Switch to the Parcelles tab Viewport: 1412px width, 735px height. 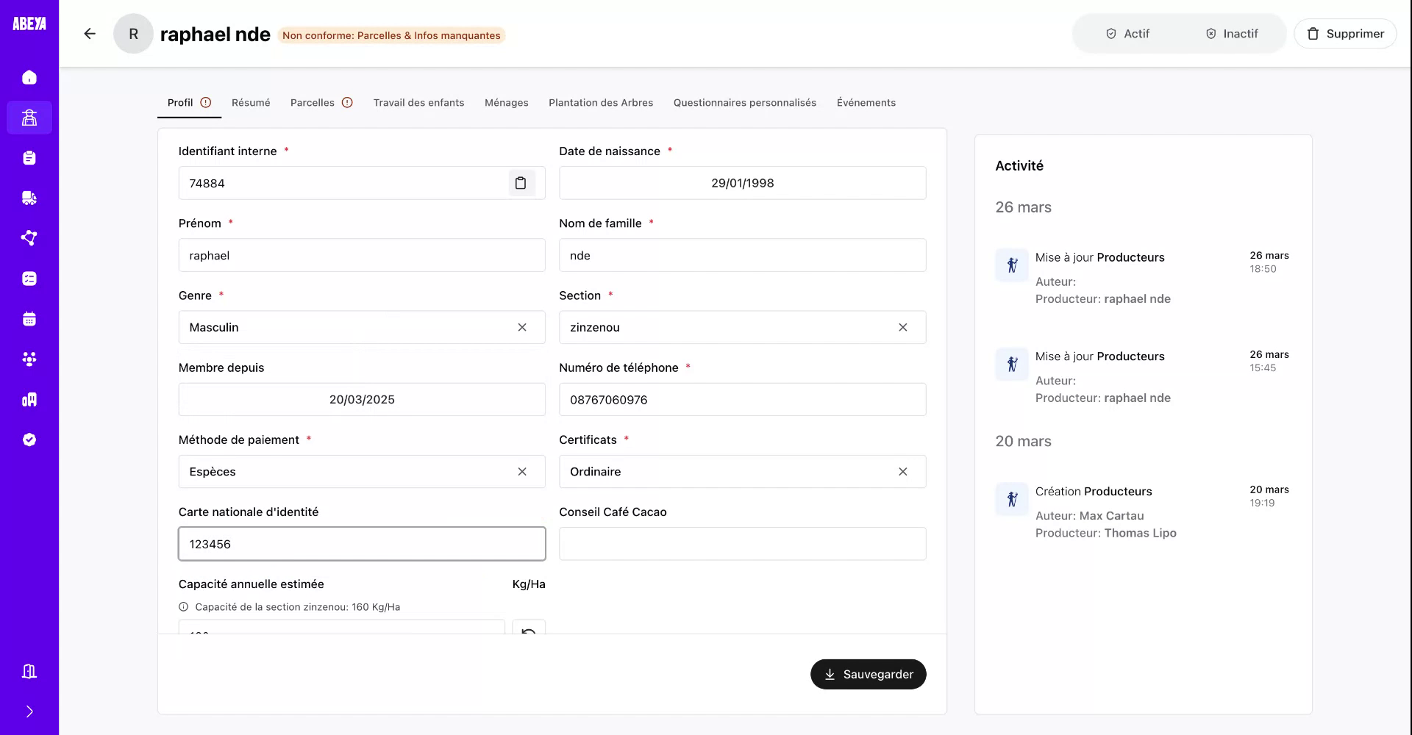(312, 102)
